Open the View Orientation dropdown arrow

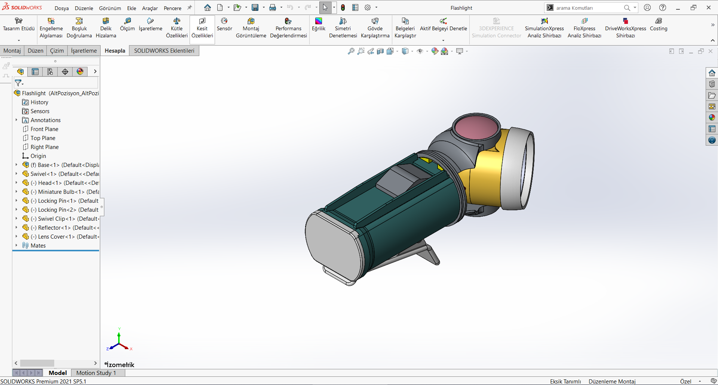[397, 51]
